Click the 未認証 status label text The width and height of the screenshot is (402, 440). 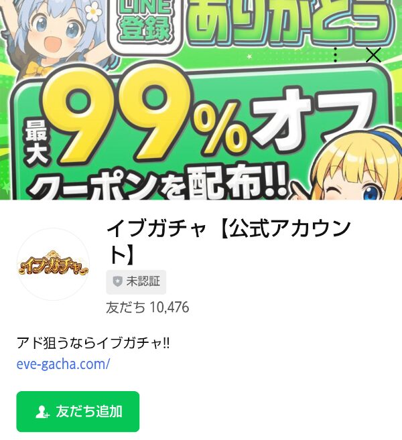pos(143,281)
